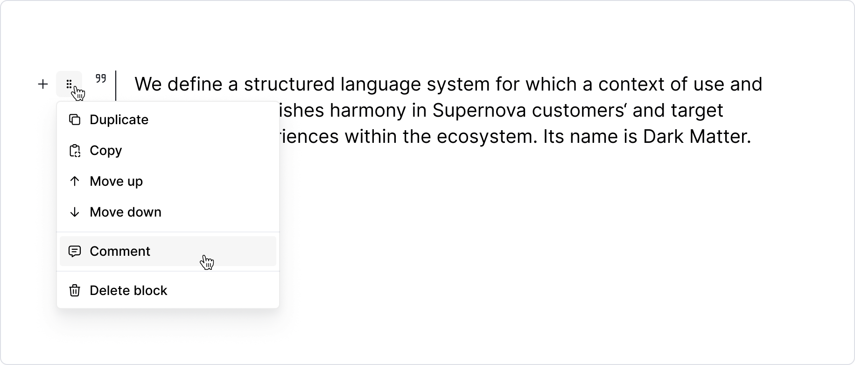Click the downward arrow icon for Move down
The width and height of the screenshot is (855, 365).
pyautogui.click(x=75, y=212)
